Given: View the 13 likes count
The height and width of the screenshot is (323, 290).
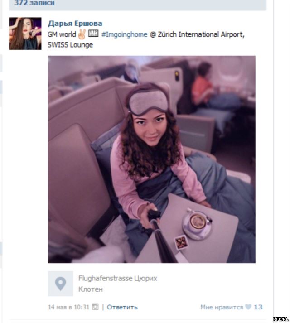Looking at the screenshot, I should click(x=258, y=307).
